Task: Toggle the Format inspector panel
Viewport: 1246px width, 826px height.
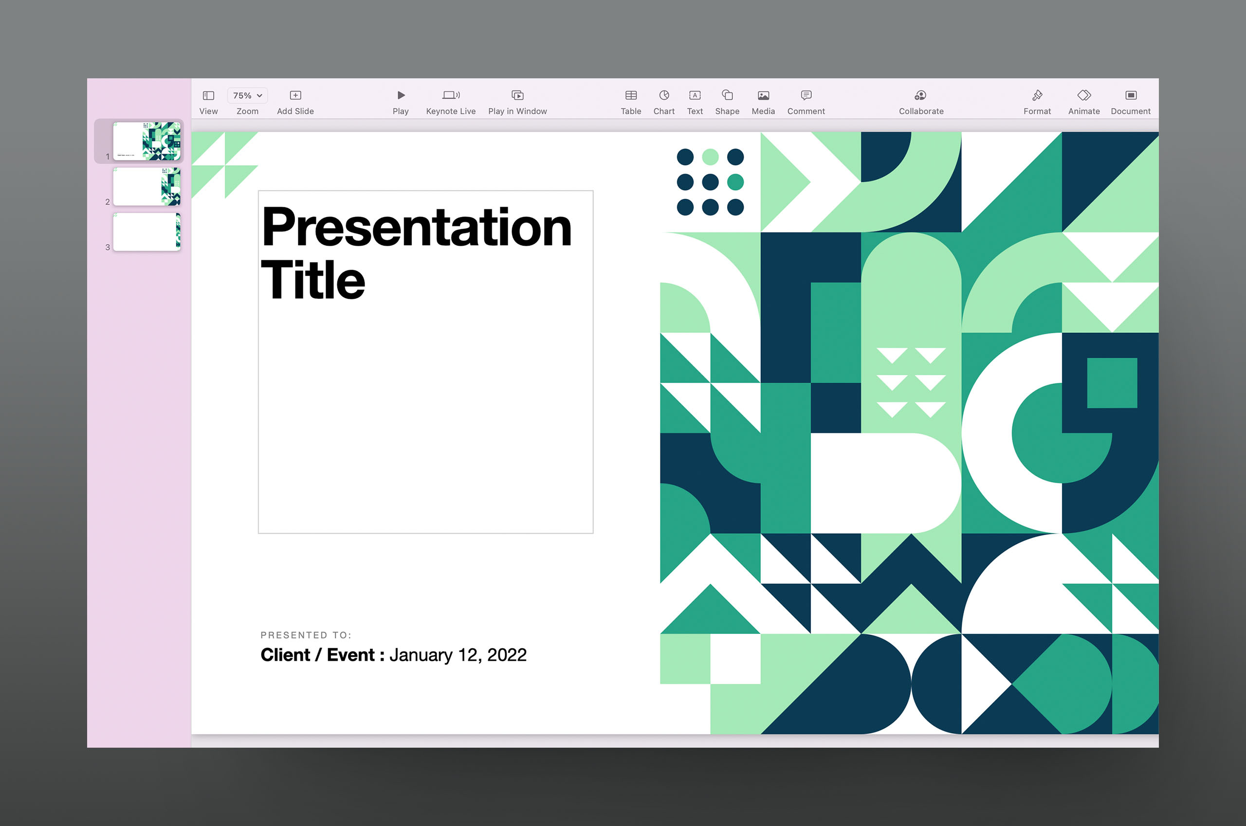Action: point(1037,95)
